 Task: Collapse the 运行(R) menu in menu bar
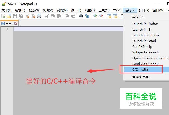[130, 10]
